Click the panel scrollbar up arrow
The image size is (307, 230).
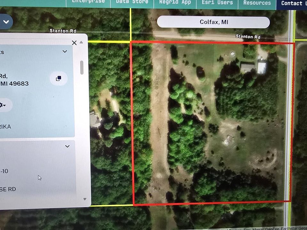[x=81, y=42]
